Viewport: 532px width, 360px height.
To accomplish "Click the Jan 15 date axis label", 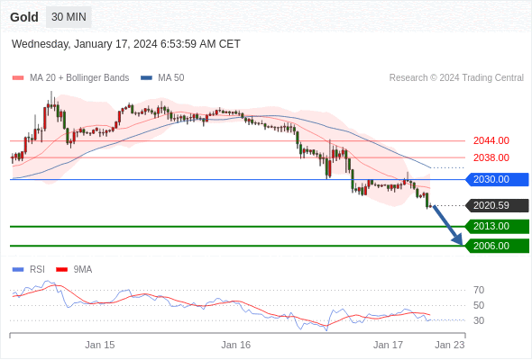I will pyautogui.click(x=100, y=345).
